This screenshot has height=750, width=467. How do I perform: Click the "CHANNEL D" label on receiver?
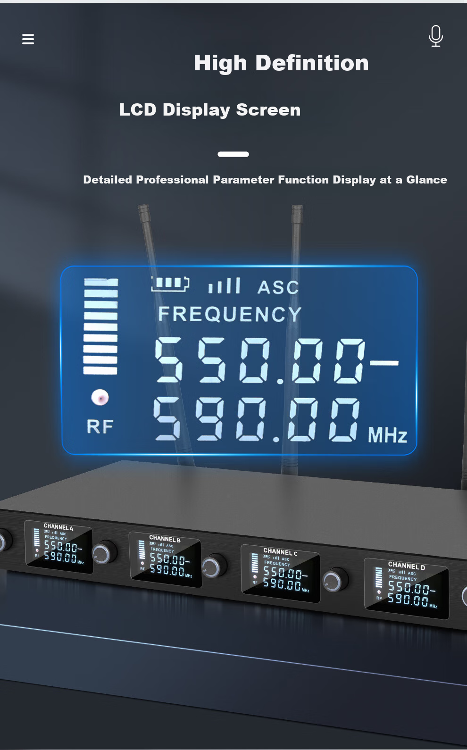[x=407, y=566]
